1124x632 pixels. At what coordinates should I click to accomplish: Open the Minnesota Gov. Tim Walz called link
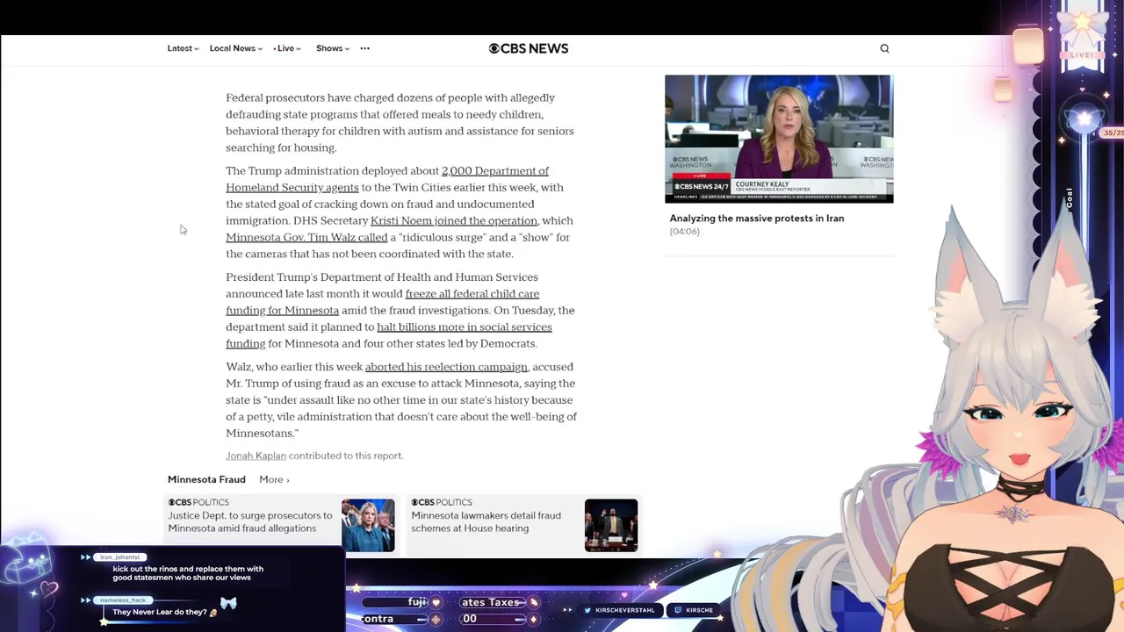tap(306, 237)
